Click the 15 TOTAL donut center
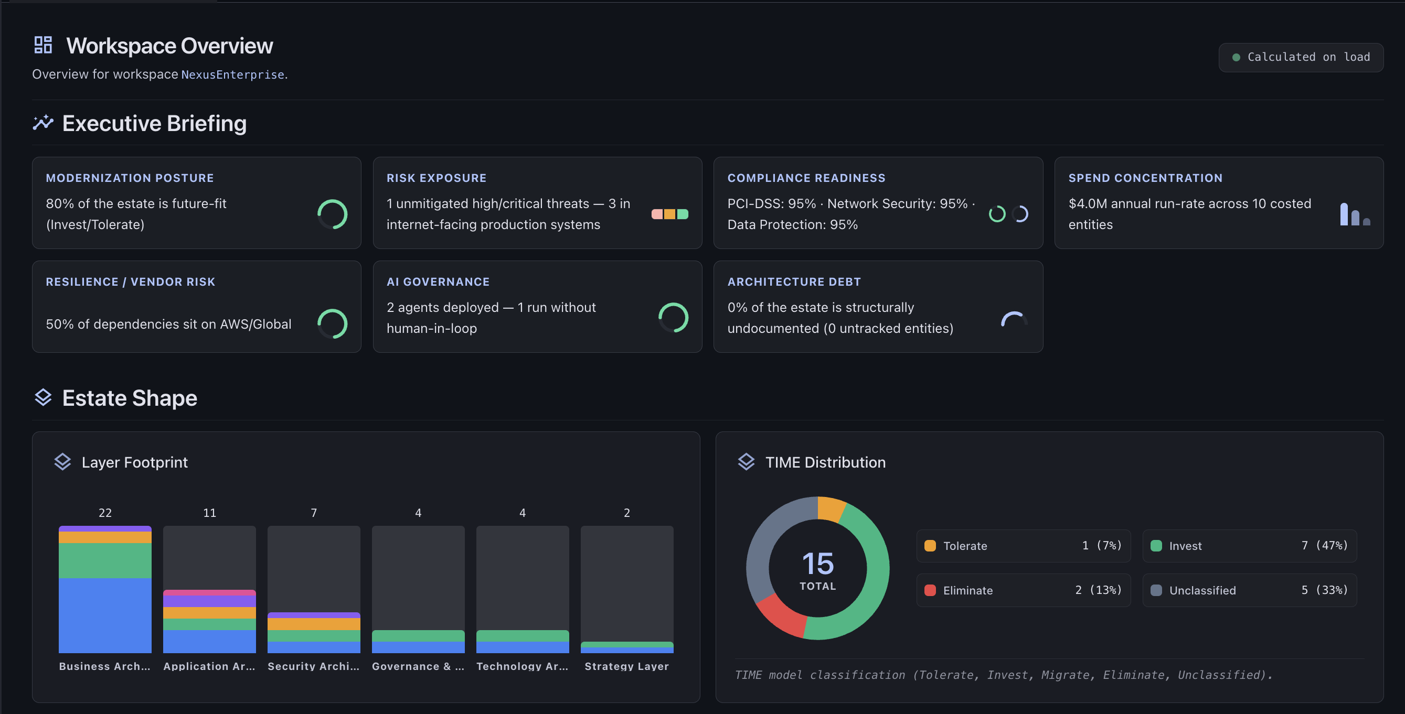This screenshot has height=714, width=1405. pyautogui.click(x=817, y=569)
